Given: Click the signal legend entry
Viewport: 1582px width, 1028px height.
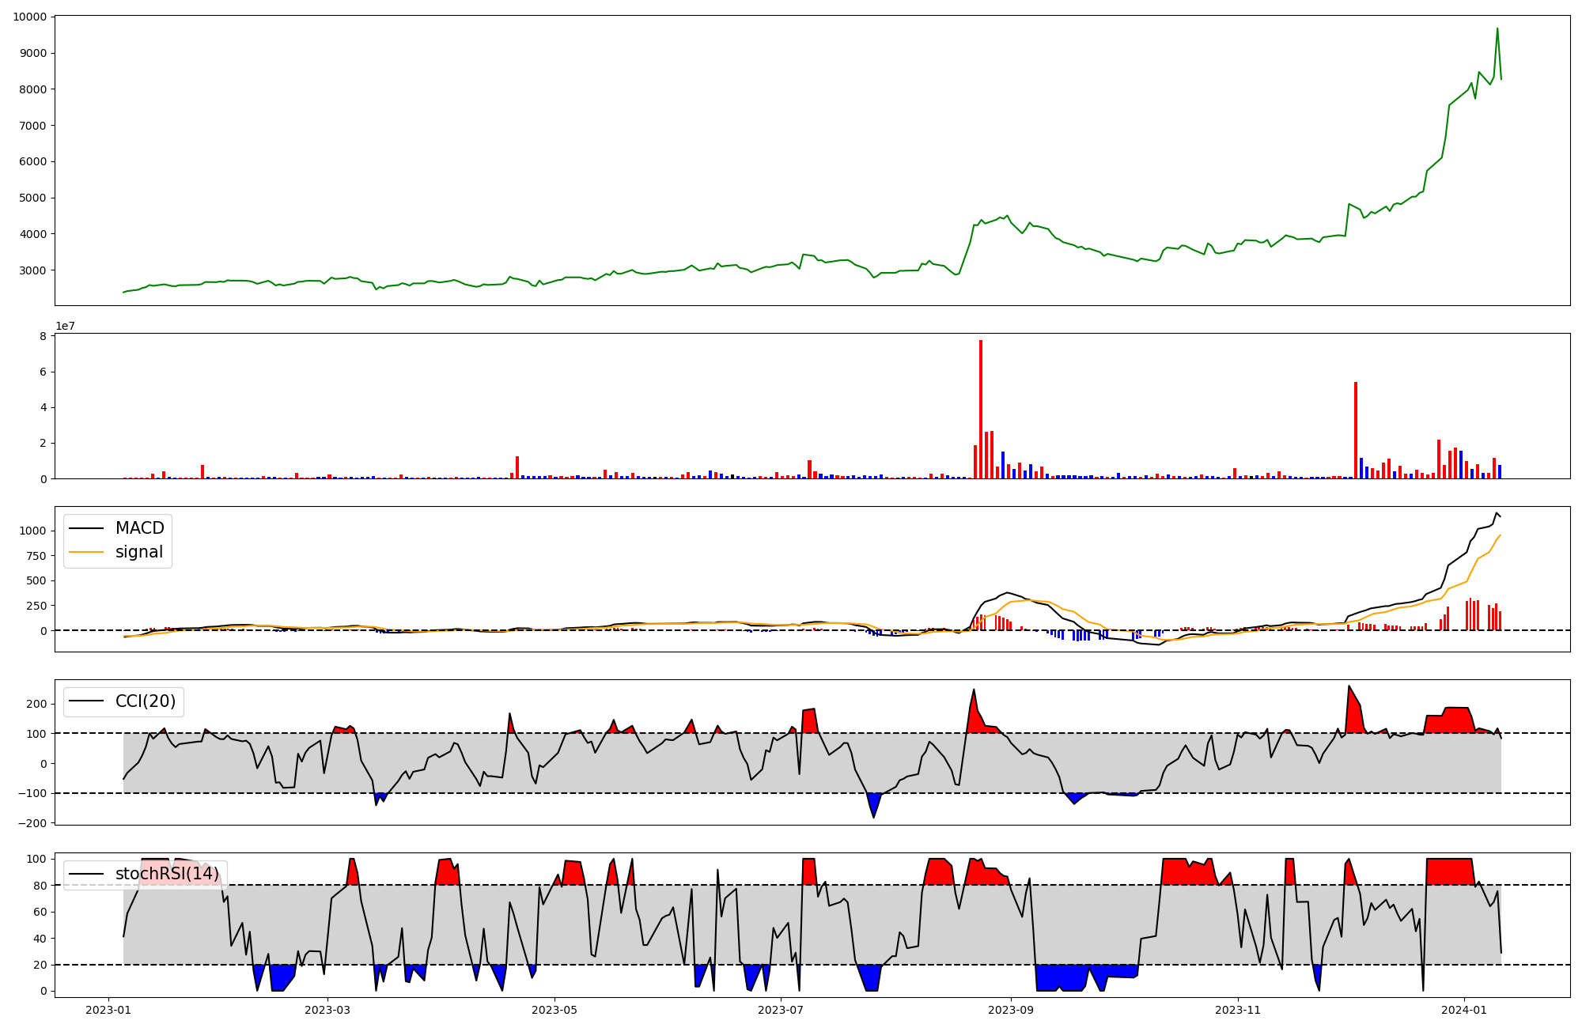Looking at the screenshot, I should pos(139,552).
